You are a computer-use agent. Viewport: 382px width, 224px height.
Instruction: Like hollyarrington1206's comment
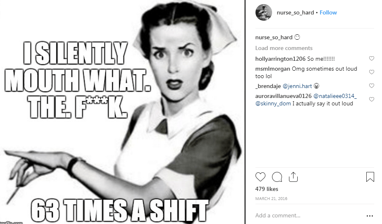[371, 58]
